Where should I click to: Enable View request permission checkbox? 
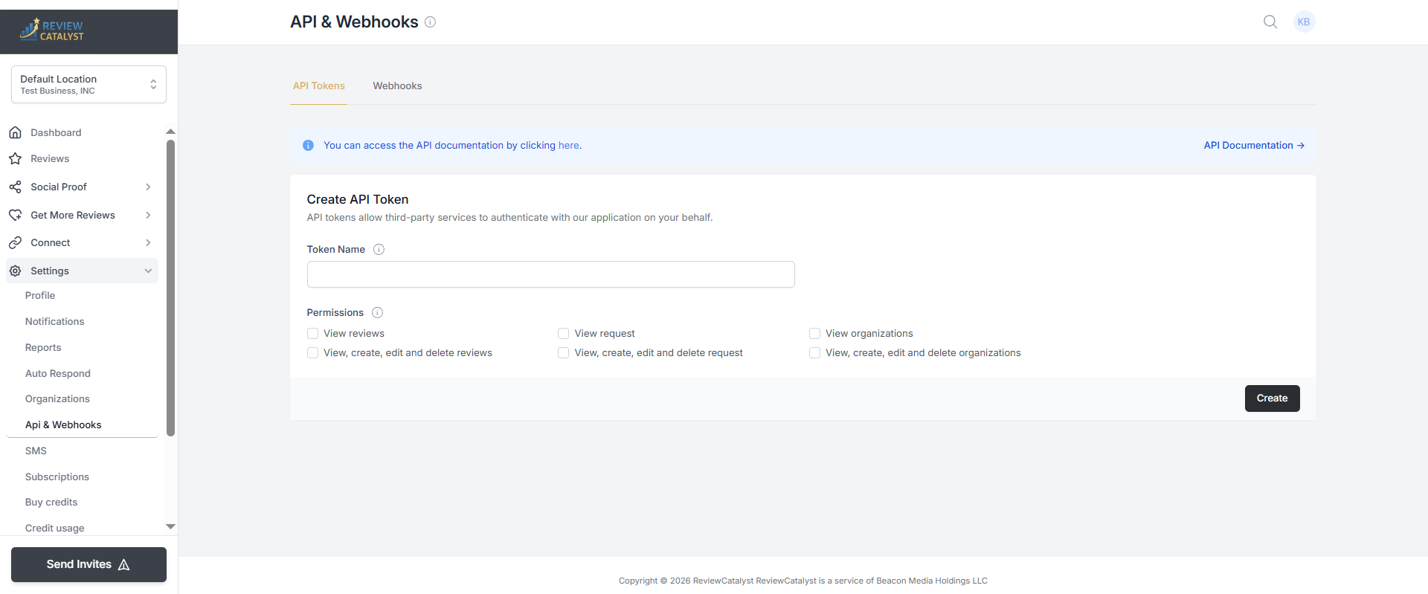564,334
